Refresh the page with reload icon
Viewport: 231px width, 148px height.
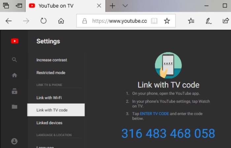click(44, 21)
